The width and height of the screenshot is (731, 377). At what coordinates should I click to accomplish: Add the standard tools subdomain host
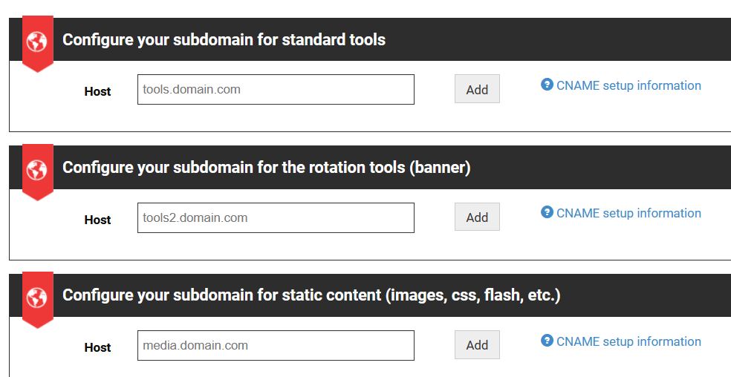click(477, 89)
